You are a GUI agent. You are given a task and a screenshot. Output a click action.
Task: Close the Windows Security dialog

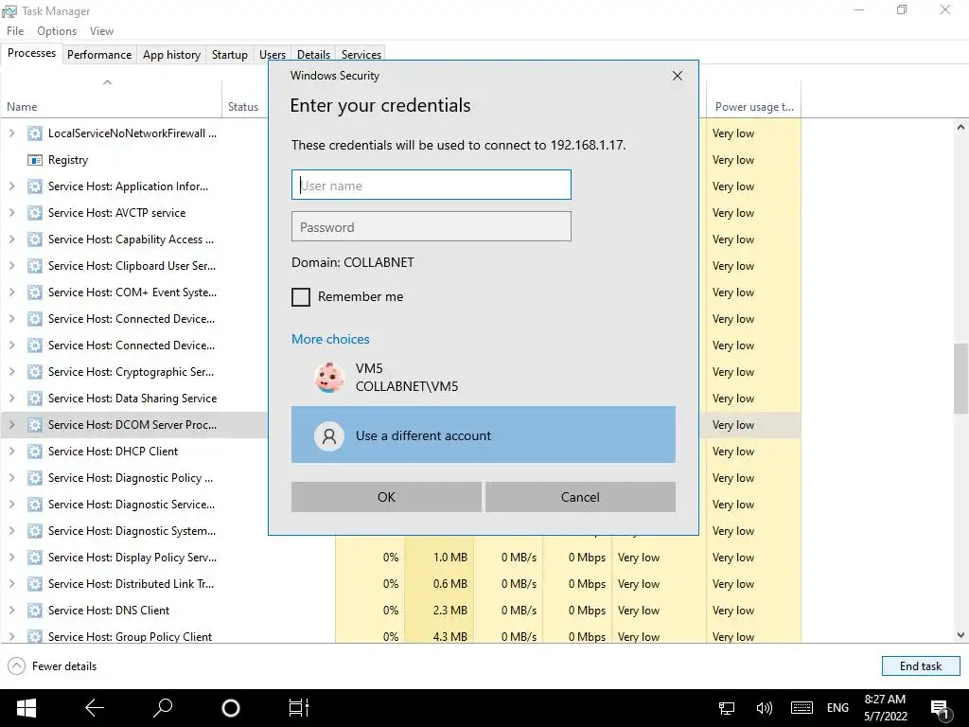pyautogui.click(x=678, y=76)
